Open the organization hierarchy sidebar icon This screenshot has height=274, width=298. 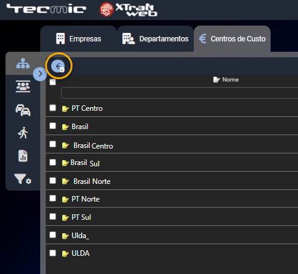[x=23, y=63]
